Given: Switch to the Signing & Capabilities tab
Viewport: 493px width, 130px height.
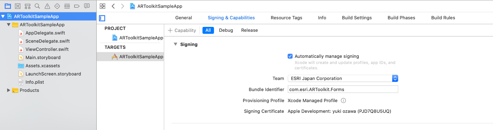Looking at the screenshot, I should coord(231,18).
